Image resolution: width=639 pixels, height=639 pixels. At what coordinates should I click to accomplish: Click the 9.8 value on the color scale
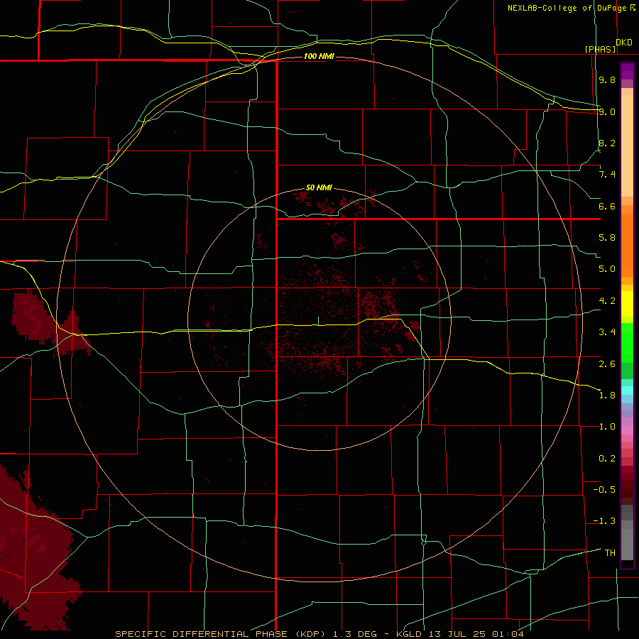607,80
